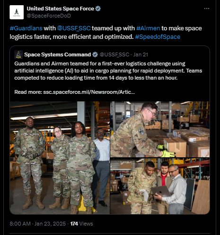View photo of airman moving cardboard box
The height and width of the screenshot is (235, 220).
point(160,129)
